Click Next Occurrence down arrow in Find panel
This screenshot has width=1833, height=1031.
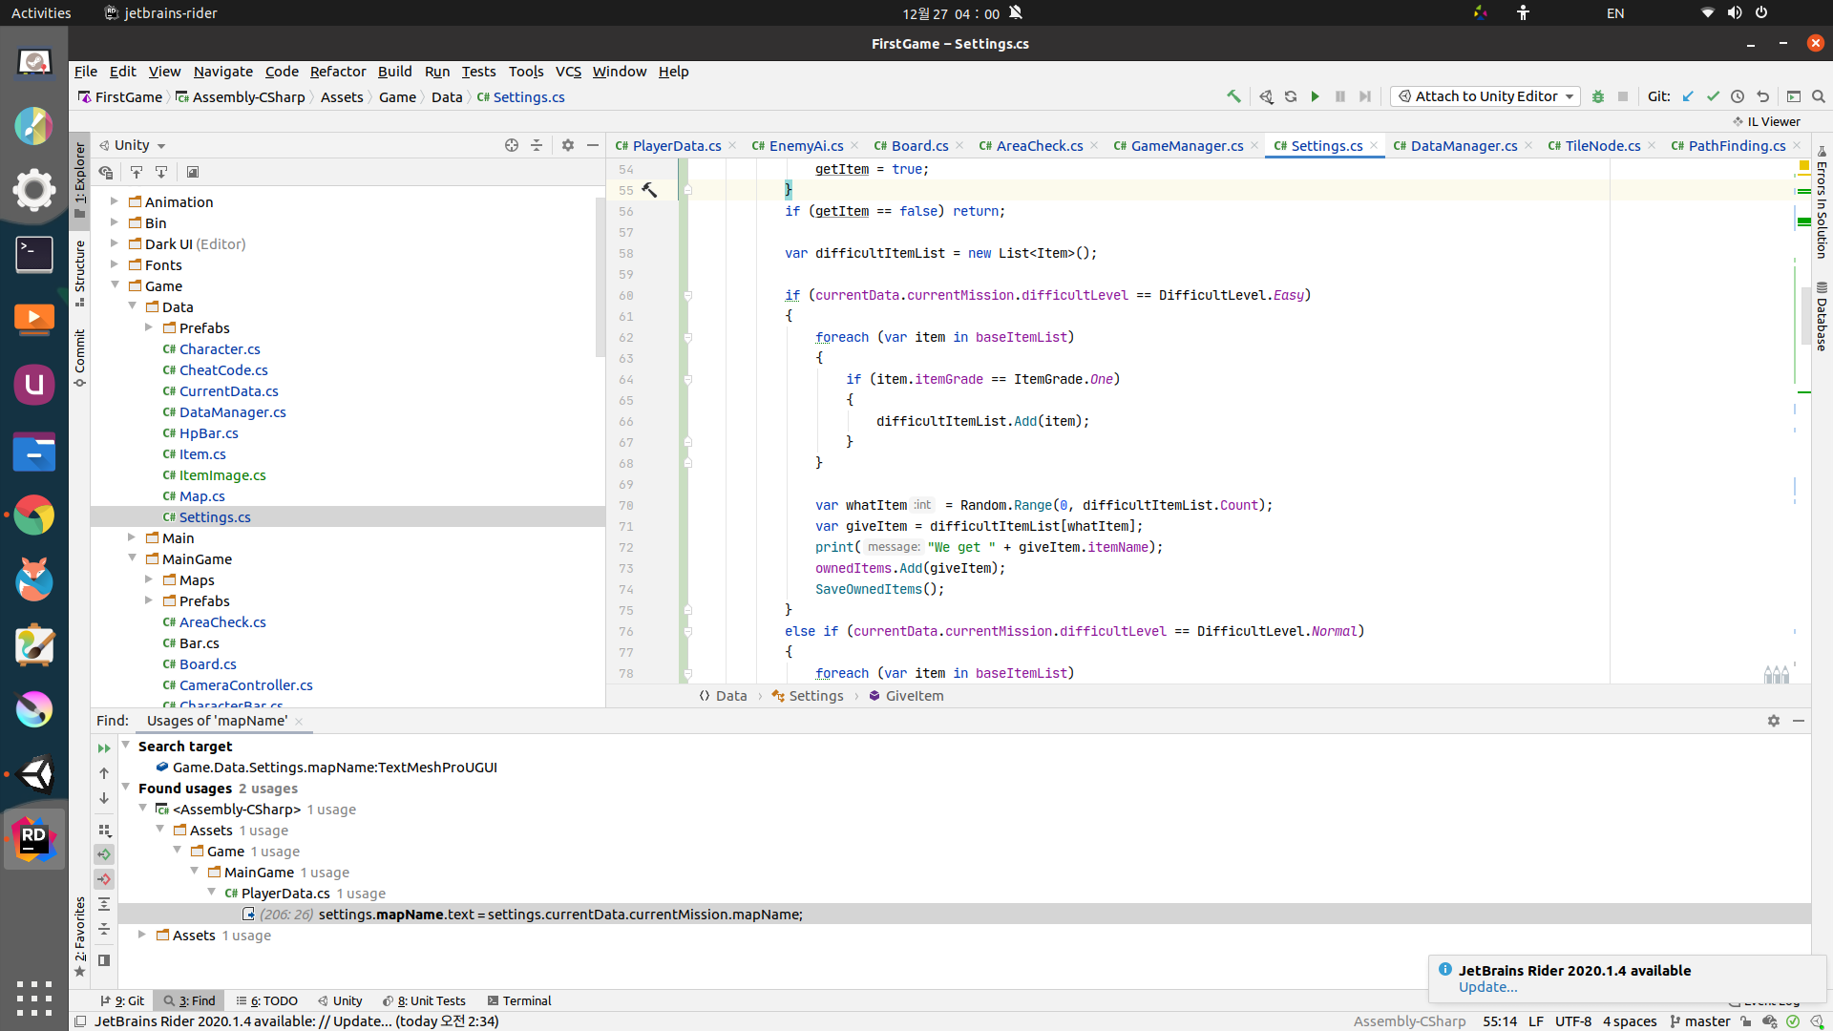[x=104, y=798]
